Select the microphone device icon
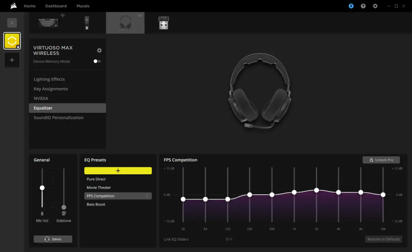 click(x=87, y=23)
